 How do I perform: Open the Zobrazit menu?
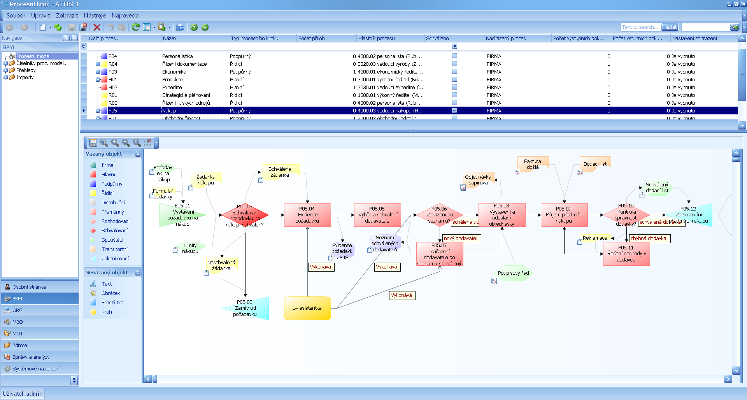click(67, 16)
